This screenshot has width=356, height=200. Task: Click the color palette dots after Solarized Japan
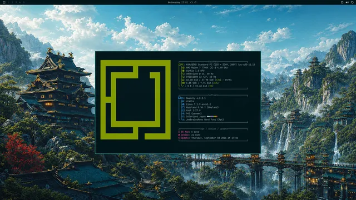point(212,117)
